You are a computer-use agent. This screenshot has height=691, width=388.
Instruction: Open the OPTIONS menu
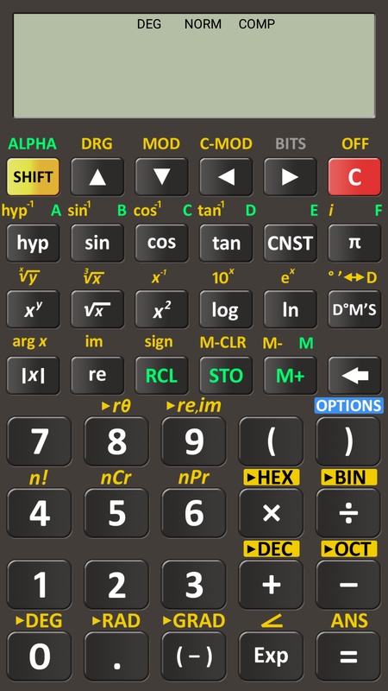(349, 406)
